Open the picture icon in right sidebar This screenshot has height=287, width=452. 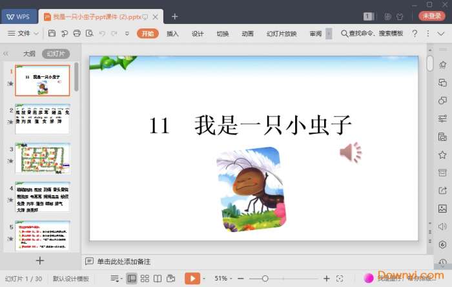(x=442, y=209)
